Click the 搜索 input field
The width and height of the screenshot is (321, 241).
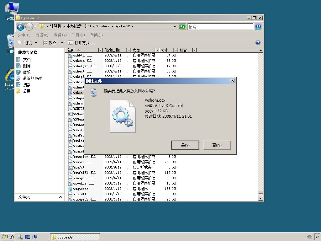220,27
